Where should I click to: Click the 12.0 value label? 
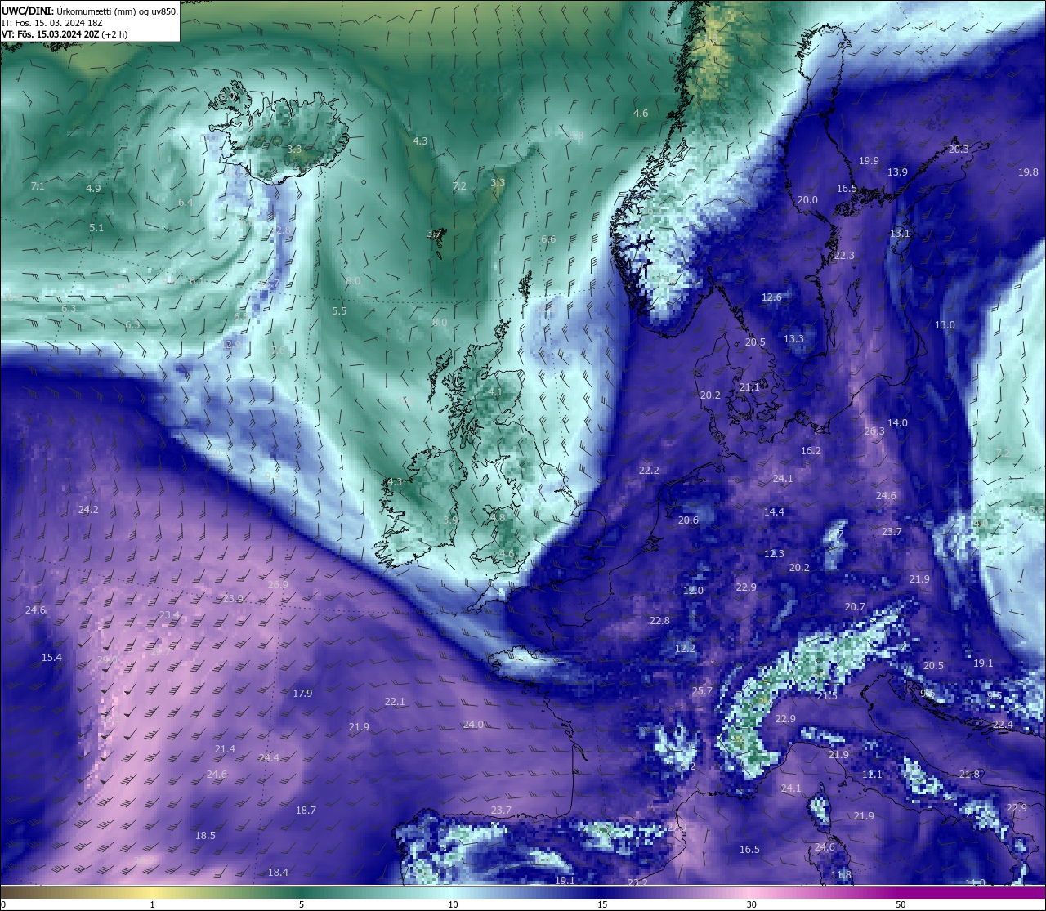pos(693,590)
